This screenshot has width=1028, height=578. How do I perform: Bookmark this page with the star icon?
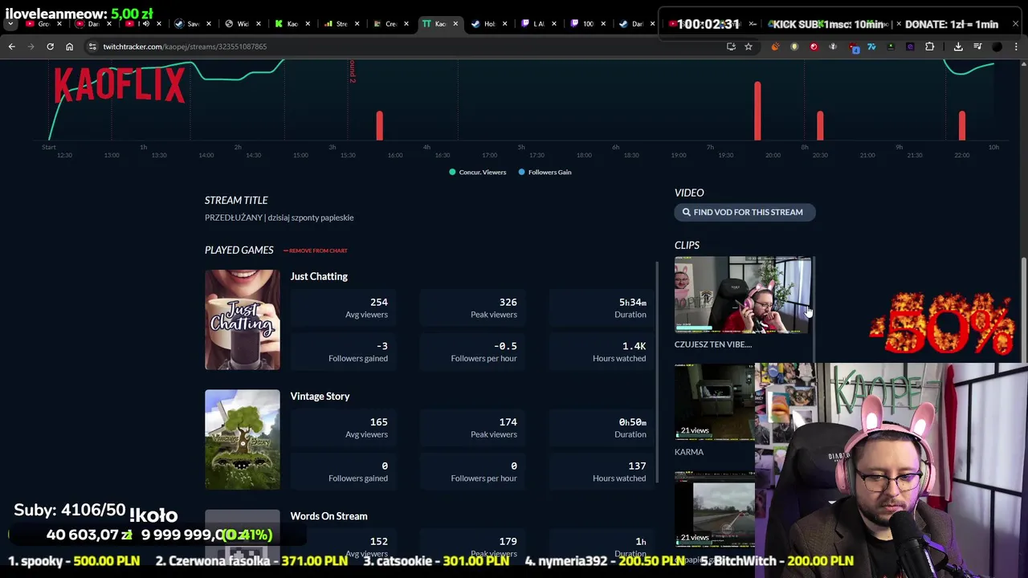pyautogui.click(x=748, y=47)
